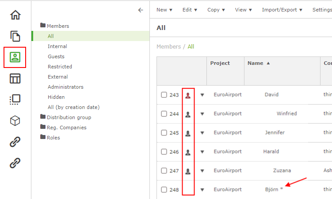Image resolution: width=332 pixels, height=199 pixels.
Task: Open row 244 Winfried dropdown arrow
Action: pyautogui.click(x=202, y=114)
